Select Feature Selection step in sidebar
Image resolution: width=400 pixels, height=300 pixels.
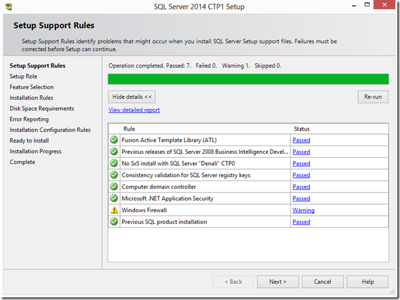pyautogui.click(x=32, y=87)
